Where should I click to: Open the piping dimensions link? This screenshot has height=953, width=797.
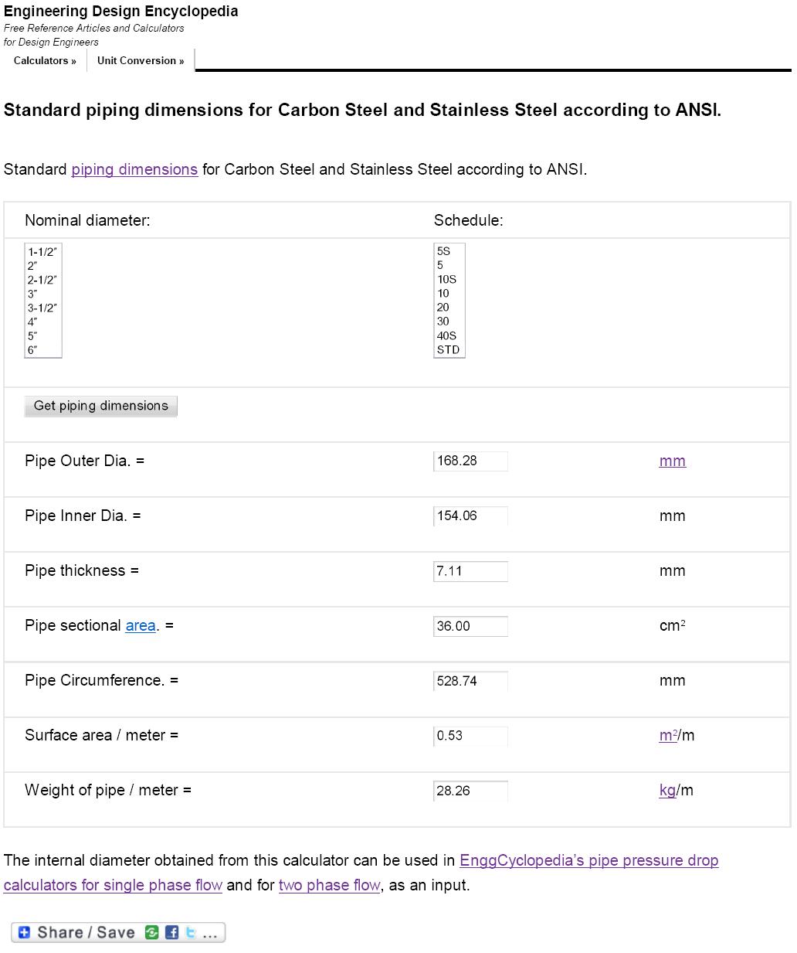[x=134, y=169]
